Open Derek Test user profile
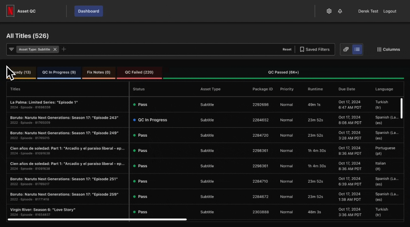This screenshot has width=410, height=227. (368, 11)
